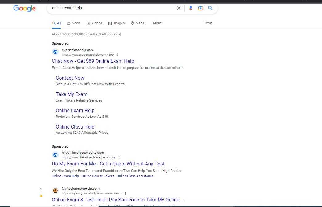Clear the search box with X icon
The image size is (322, 207).
click(x=179, y=8)
